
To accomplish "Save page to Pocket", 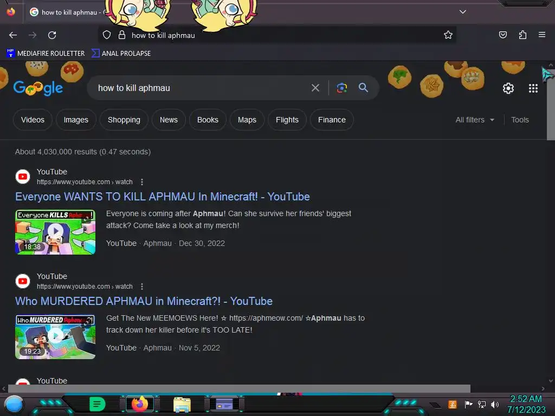I will click(x=502, y=35).
